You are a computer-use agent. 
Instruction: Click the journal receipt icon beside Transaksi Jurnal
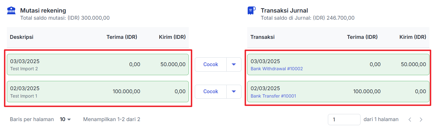click(x=251, y=11)
